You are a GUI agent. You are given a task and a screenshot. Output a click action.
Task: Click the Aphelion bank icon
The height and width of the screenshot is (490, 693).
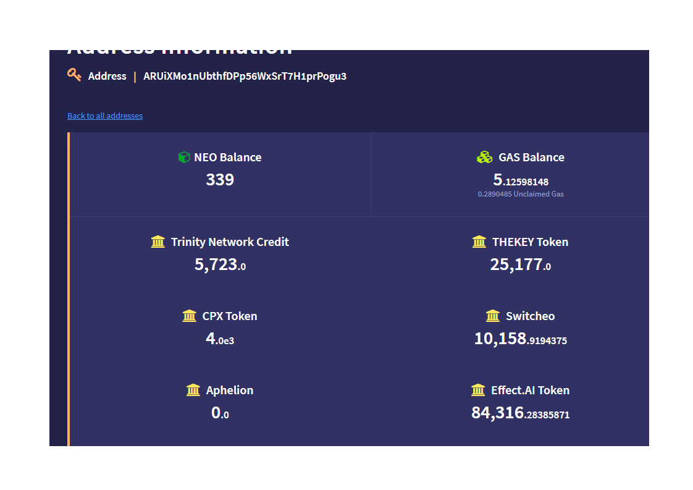(x=193, y=390)
